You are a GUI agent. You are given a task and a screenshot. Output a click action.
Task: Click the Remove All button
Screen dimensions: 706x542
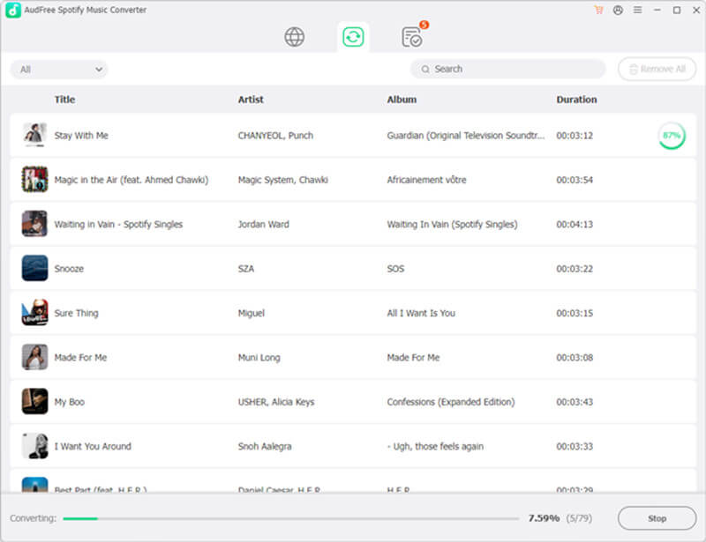656,68
